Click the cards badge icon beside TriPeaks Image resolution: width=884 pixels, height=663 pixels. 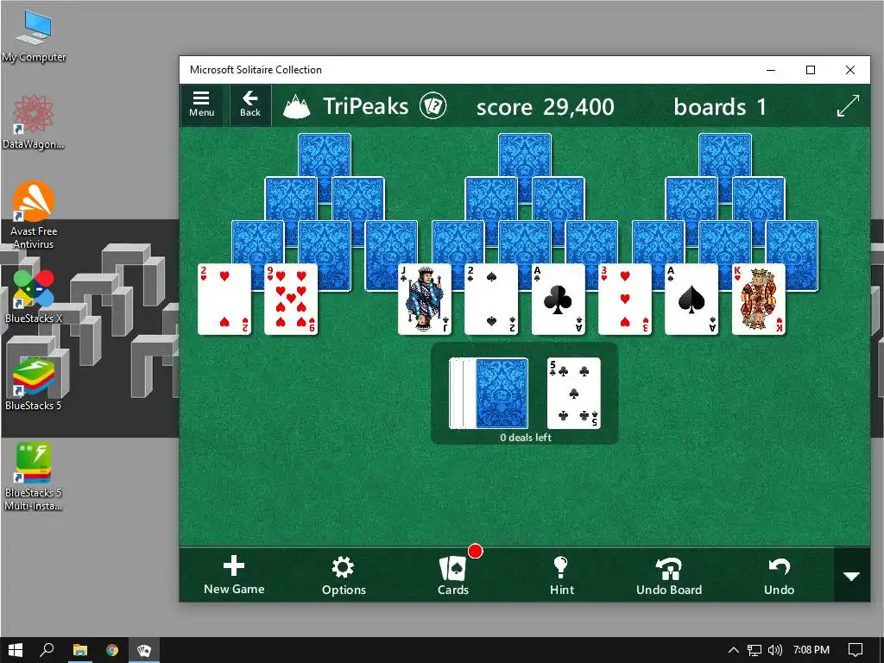click(x=433, y=106)
